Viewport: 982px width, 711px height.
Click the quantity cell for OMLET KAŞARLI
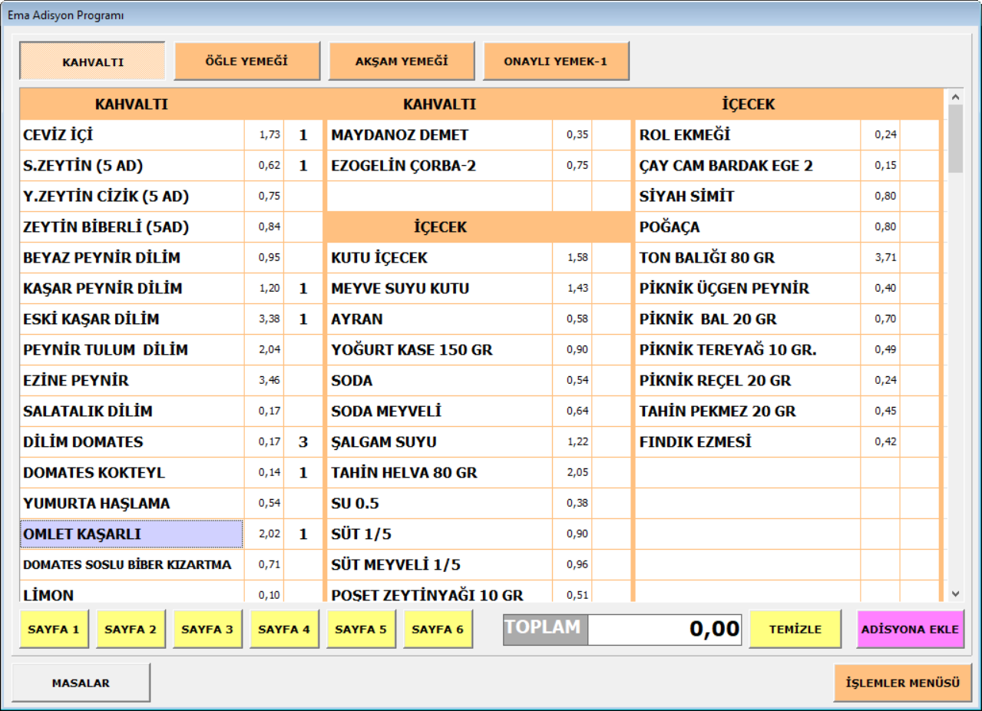303,534
